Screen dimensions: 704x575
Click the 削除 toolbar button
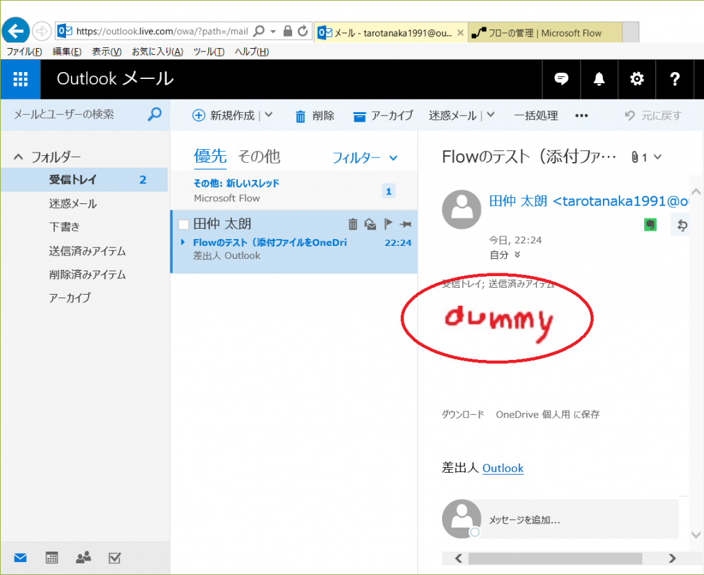314,115
